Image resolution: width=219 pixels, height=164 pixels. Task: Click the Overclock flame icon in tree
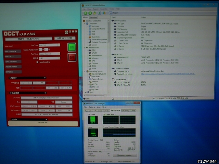click(90, 37)
